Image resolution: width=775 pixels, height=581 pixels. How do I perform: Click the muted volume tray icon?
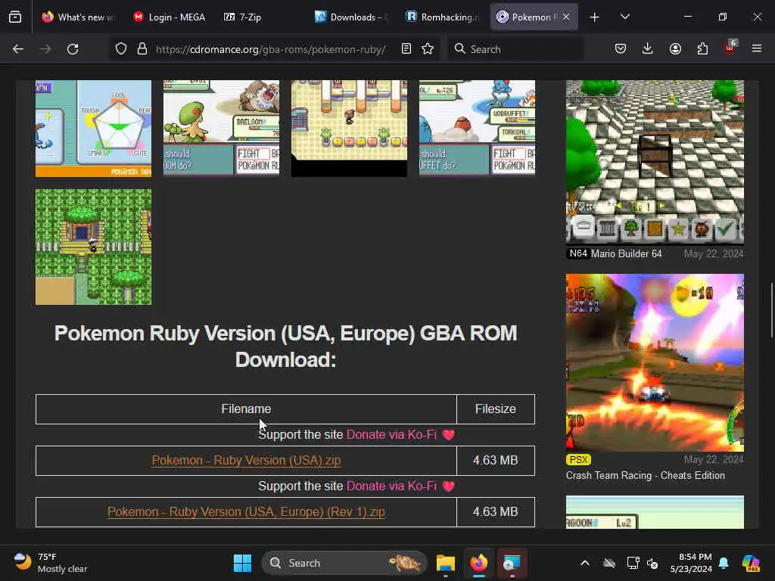(652, 563)
